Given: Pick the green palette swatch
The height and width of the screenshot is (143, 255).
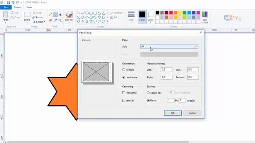Looking at the screenshot, I should point(184,13).
